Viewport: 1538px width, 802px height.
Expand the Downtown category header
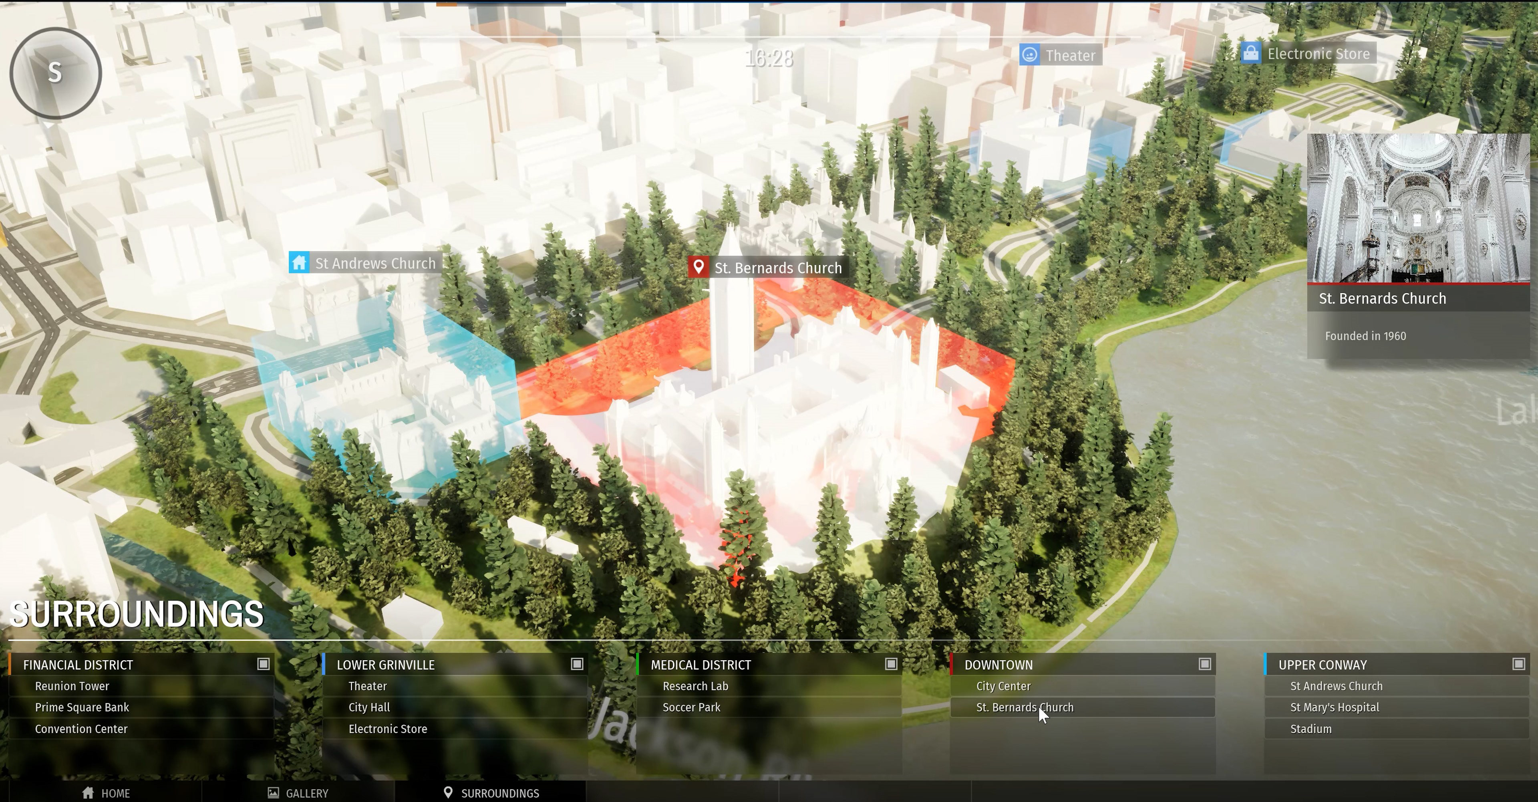[x=999, y=665]
